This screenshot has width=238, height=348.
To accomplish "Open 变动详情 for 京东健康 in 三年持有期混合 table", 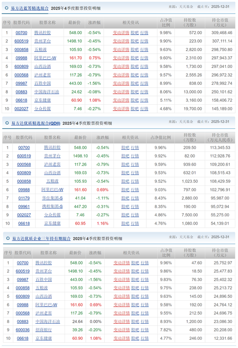I will tap(122, 338).
